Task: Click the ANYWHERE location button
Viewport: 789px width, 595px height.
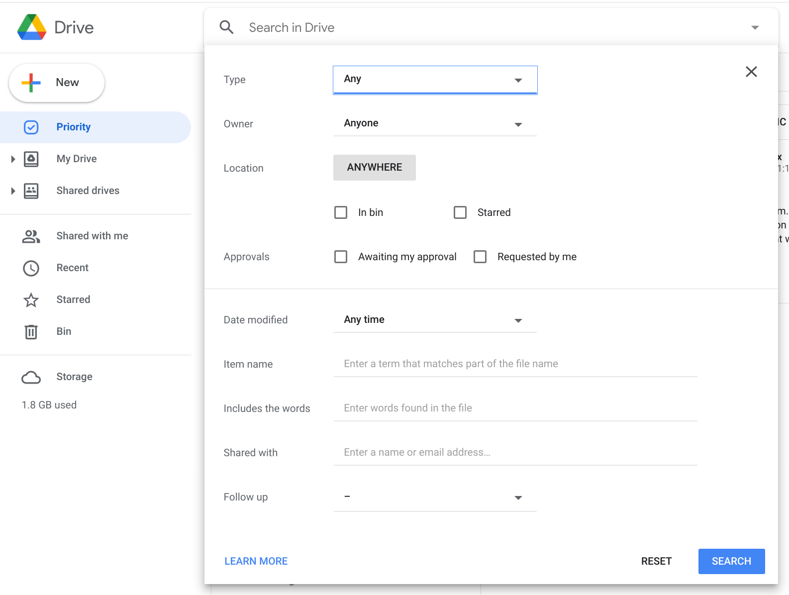Action: point(375,168)
